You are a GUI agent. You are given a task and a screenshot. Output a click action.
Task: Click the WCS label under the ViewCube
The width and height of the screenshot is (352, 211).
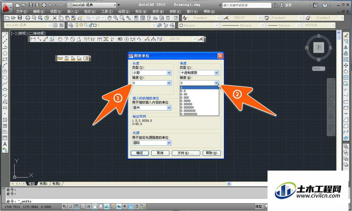[318, 69]
